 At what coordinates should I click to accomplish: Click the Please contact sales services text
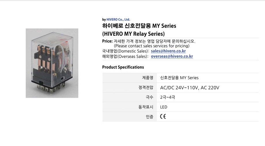(x=152, y=46)
